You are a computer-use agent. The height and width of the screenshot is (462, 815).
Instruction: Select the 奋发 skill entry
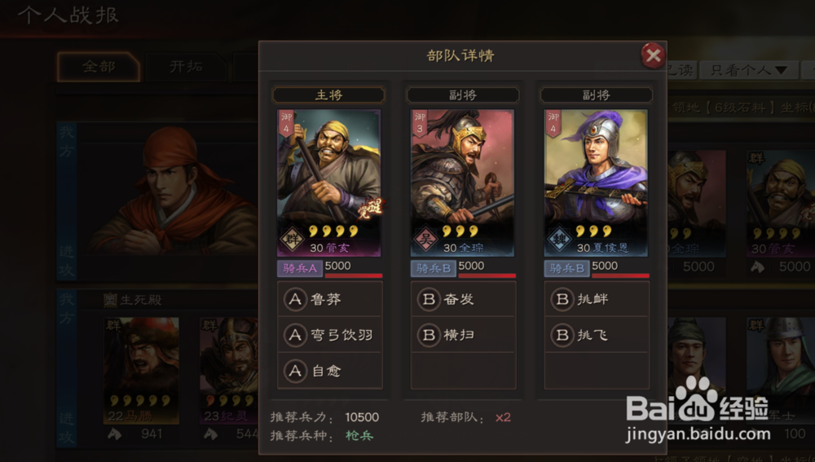pyautogui.click(x=463, y=299)
